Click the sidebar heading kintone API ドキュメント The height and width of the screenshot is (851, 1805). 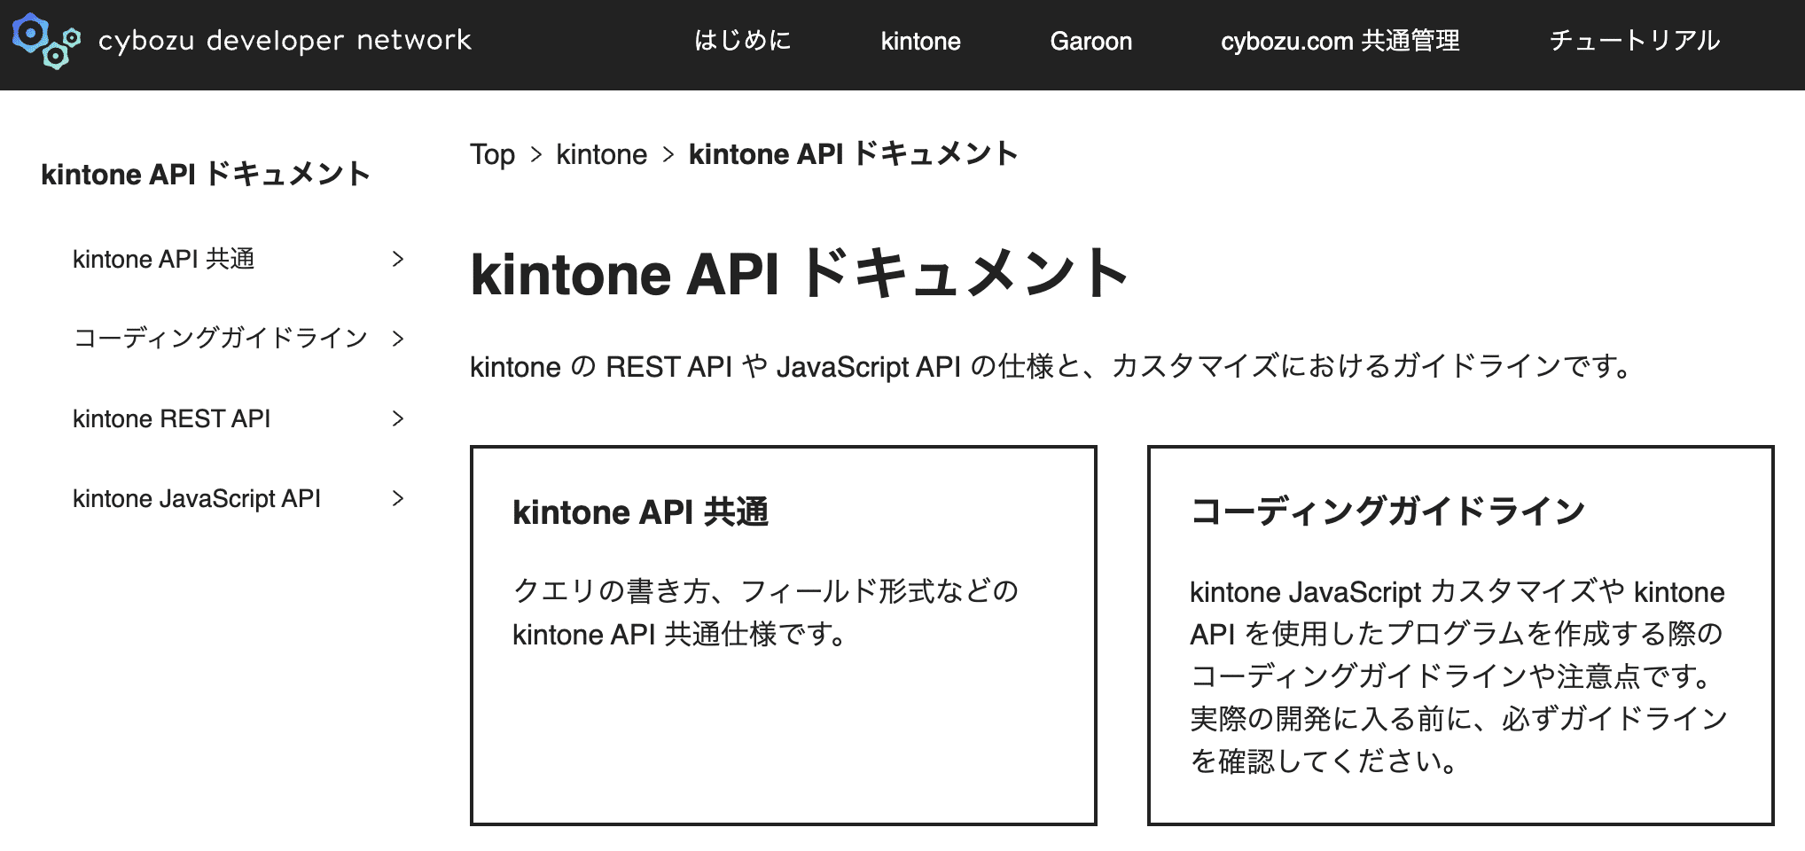pyautogui.click(x=206, y=174)
